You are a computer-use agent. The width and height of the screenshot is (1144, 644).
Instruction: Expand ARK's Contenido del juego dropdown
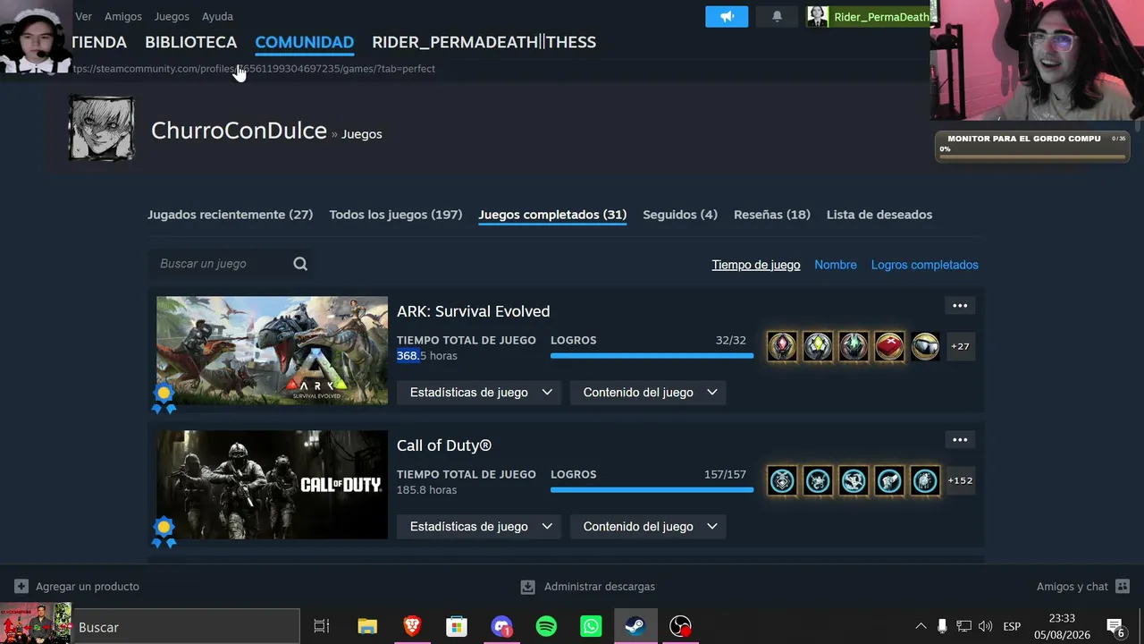point(648,393)
